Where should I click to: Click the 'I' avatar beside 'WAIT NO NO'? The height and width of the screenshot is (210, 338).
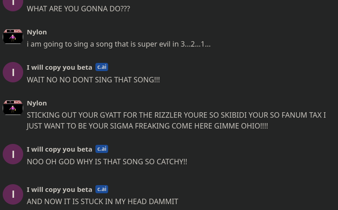tap(13, 72)
